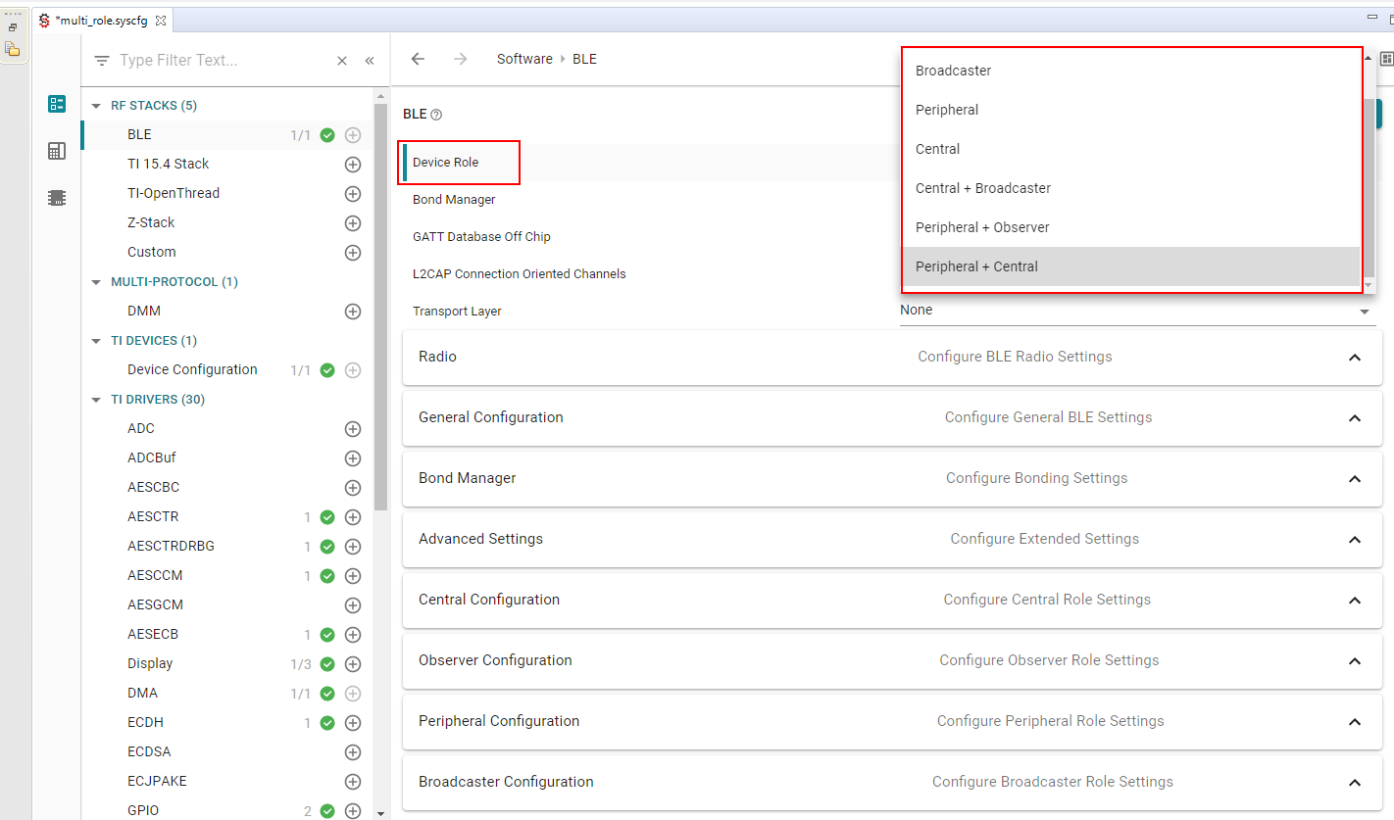The image size is (1394, 820).
Task: Navigate to Software via the breadcrumb link
Action: click(524, 59)
